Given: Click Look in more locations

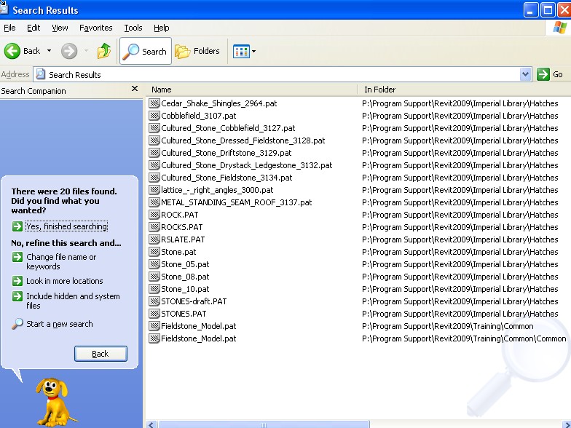Looking at the screenshot, I should pyautogui.click(x=64, y=281).
